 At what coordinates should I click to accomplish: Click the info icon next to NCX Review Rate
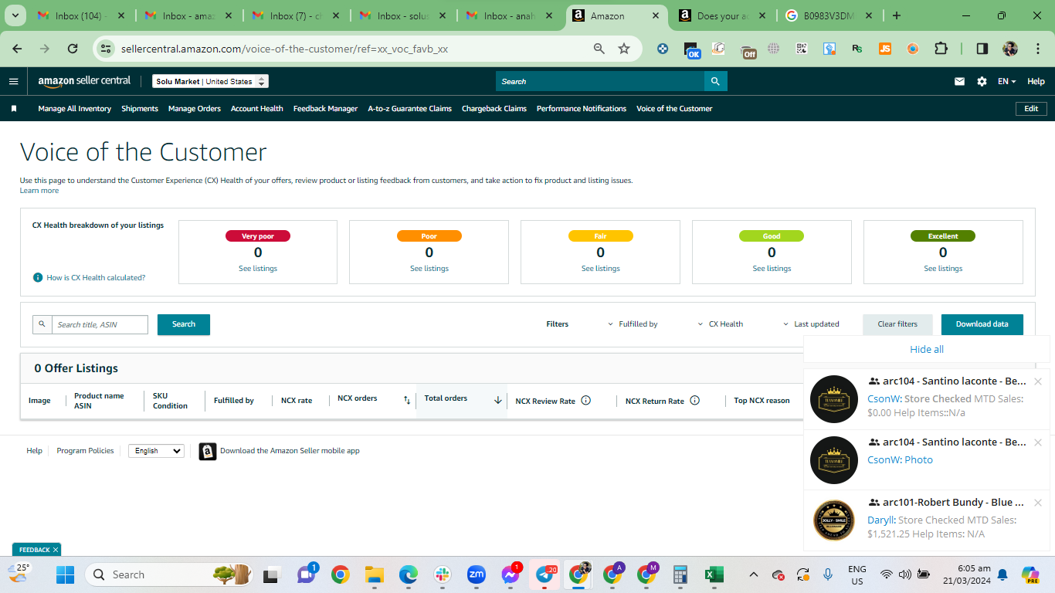pyautogui.click(x=585, y=401)
